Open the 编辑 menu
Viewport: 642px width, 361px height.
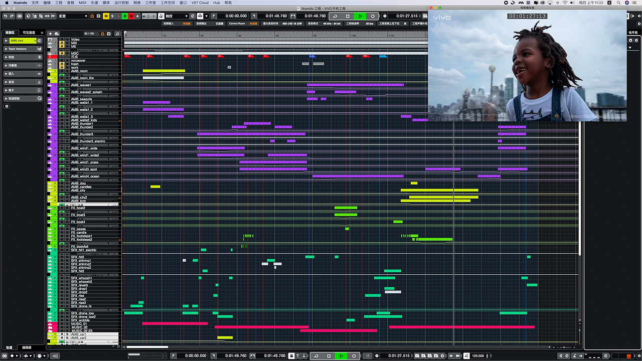(47, 3)
